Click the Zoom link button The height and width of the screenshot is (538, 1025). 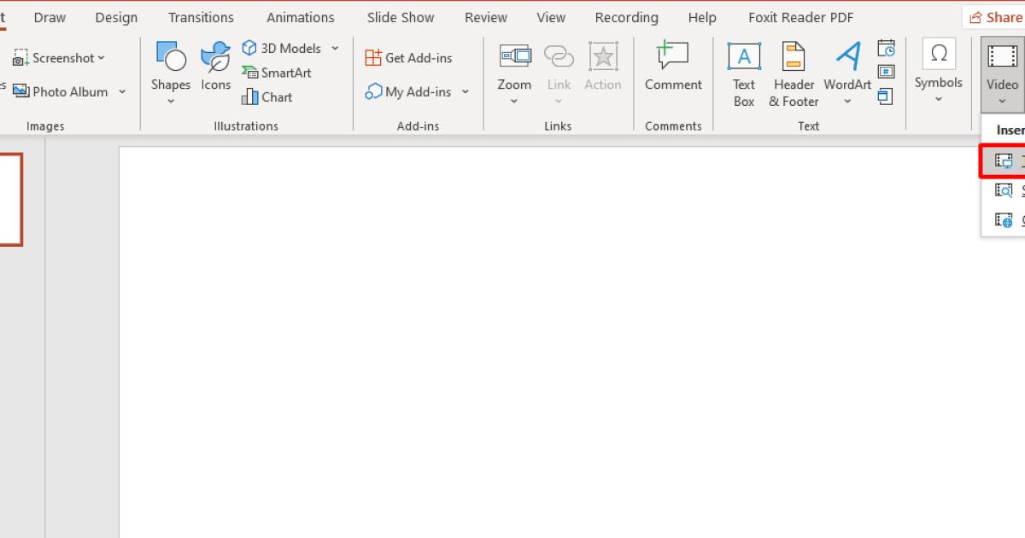point(514,73)
